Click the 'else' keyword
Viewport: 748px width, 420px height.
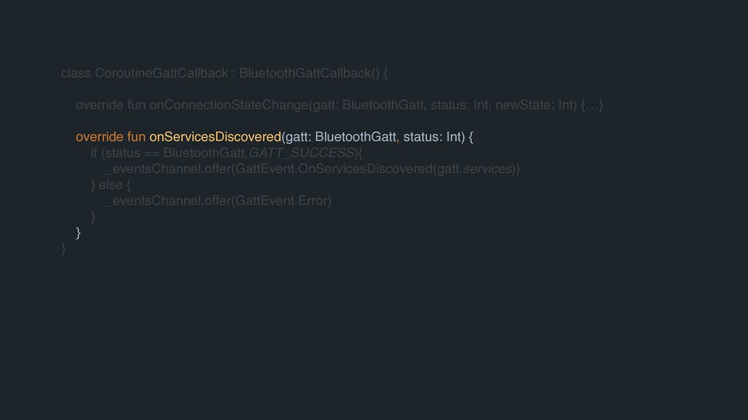(110, 184)
